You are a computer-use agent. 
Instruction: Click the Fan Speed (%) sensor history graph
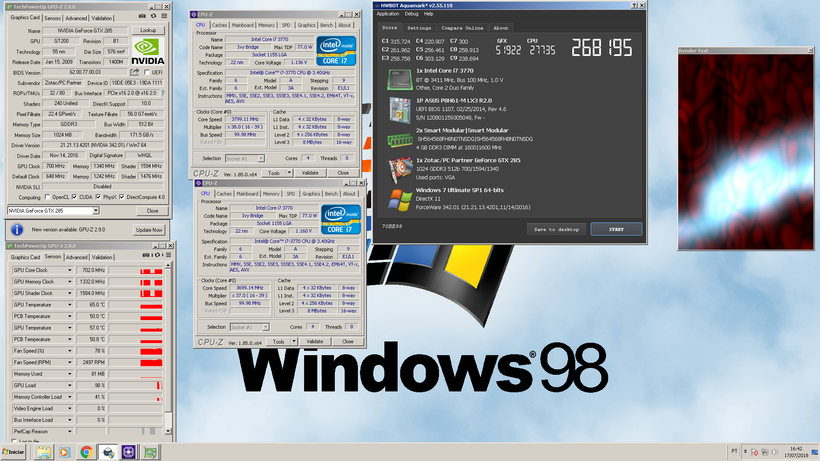[x=135, y=351]
